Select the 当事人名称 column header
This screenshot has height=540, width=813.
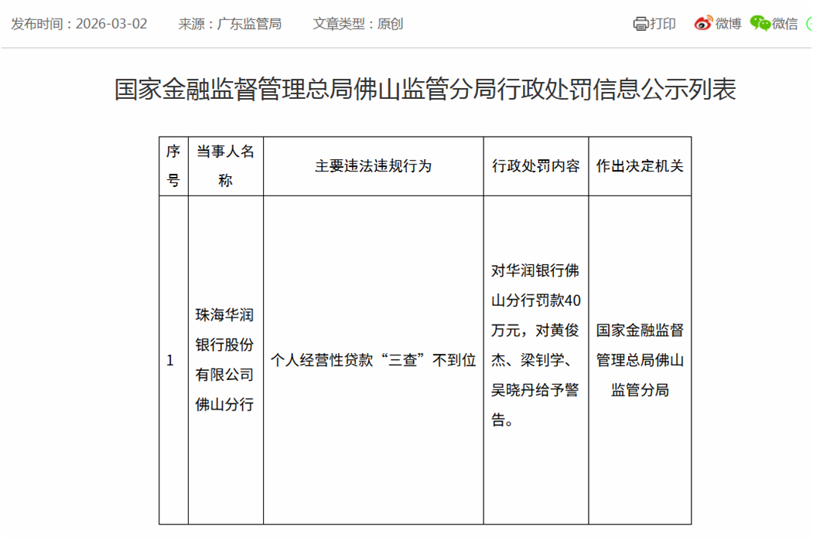click(x=225, y=166)
